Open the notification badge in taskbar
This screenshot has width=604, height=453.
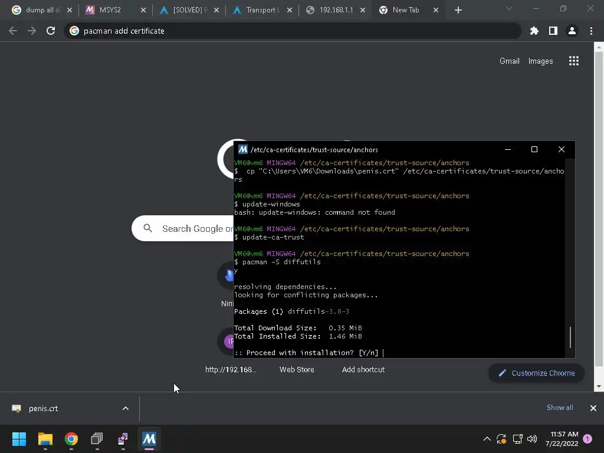[x=587, y=439]
